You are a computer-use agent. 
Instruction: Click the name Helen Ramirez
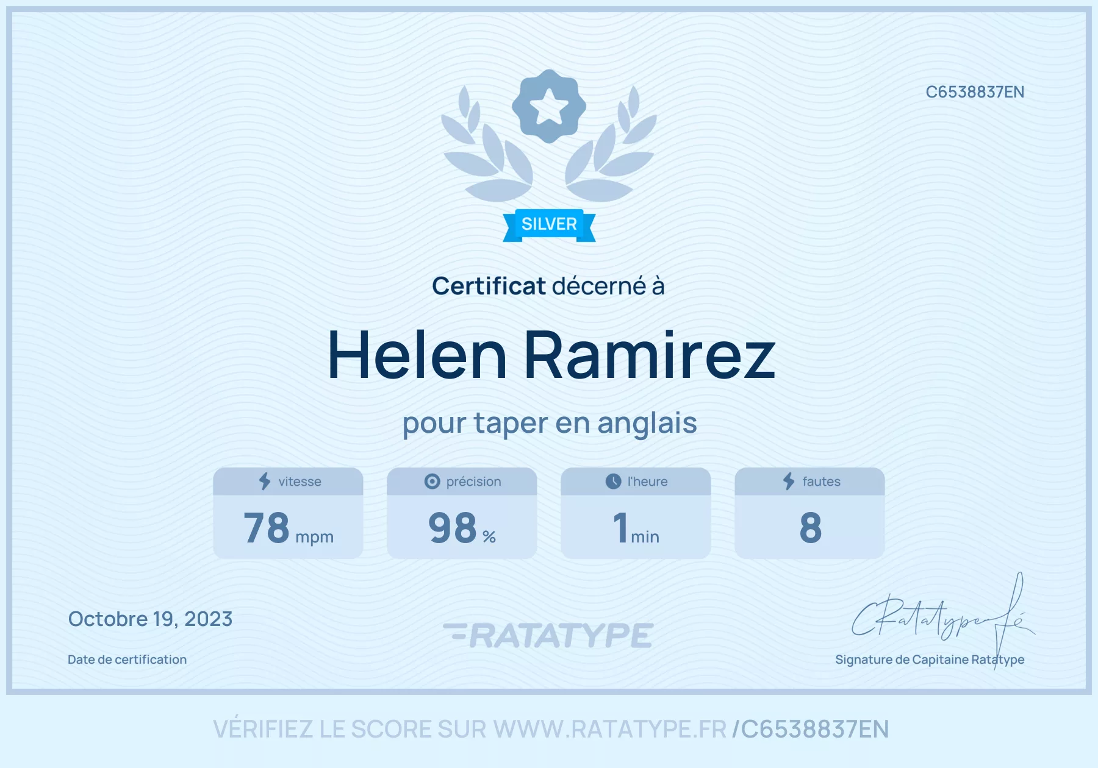[551, 355]
